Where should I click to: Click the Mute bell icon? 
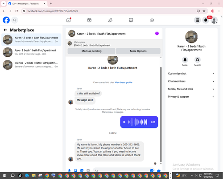[x=185, y=60]
